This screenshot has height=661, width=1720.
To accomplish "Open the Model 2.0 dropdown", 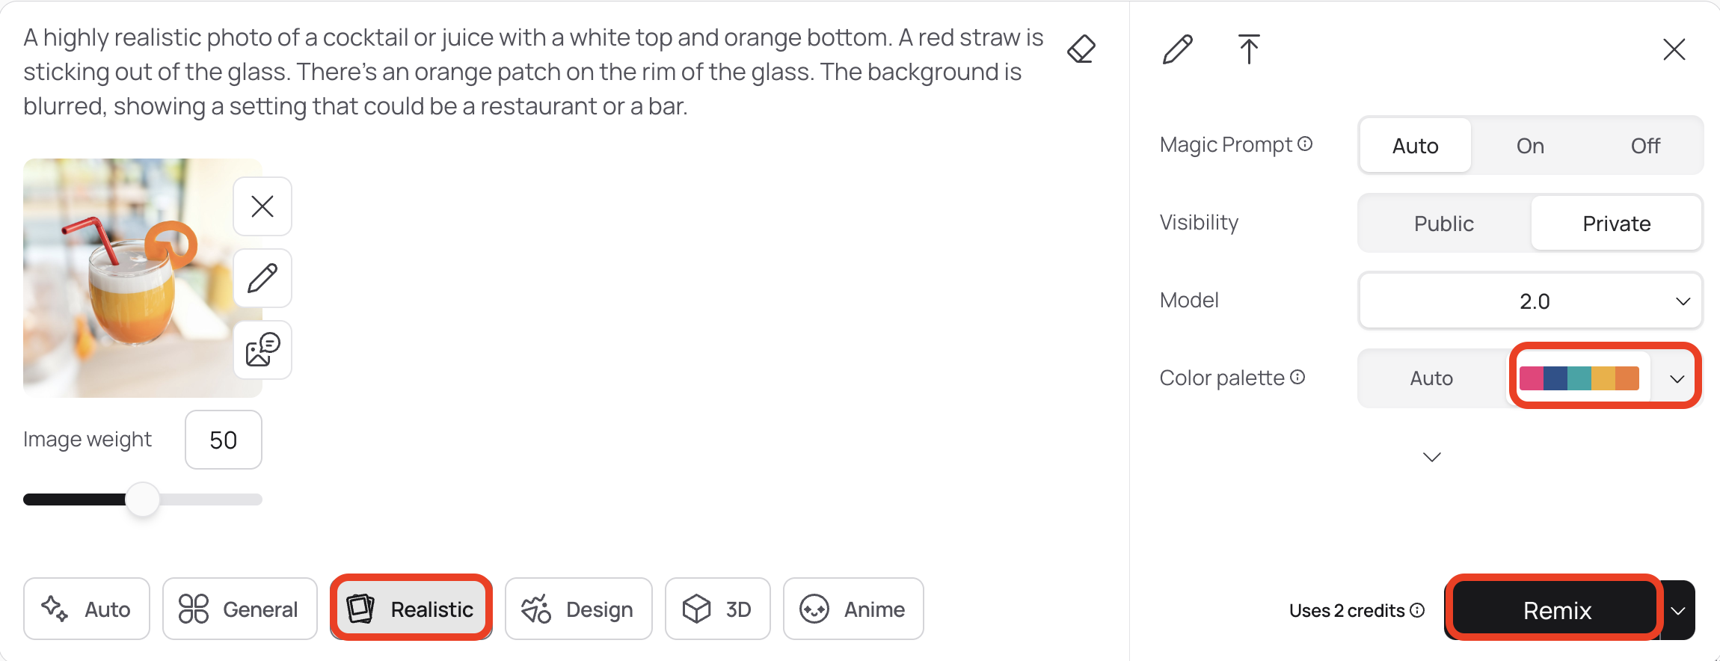I will (x=1530, y=301).
